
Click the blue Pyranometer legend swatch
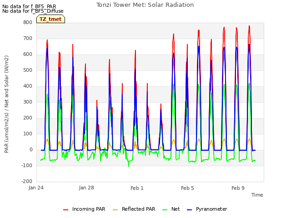coord(189,210)
